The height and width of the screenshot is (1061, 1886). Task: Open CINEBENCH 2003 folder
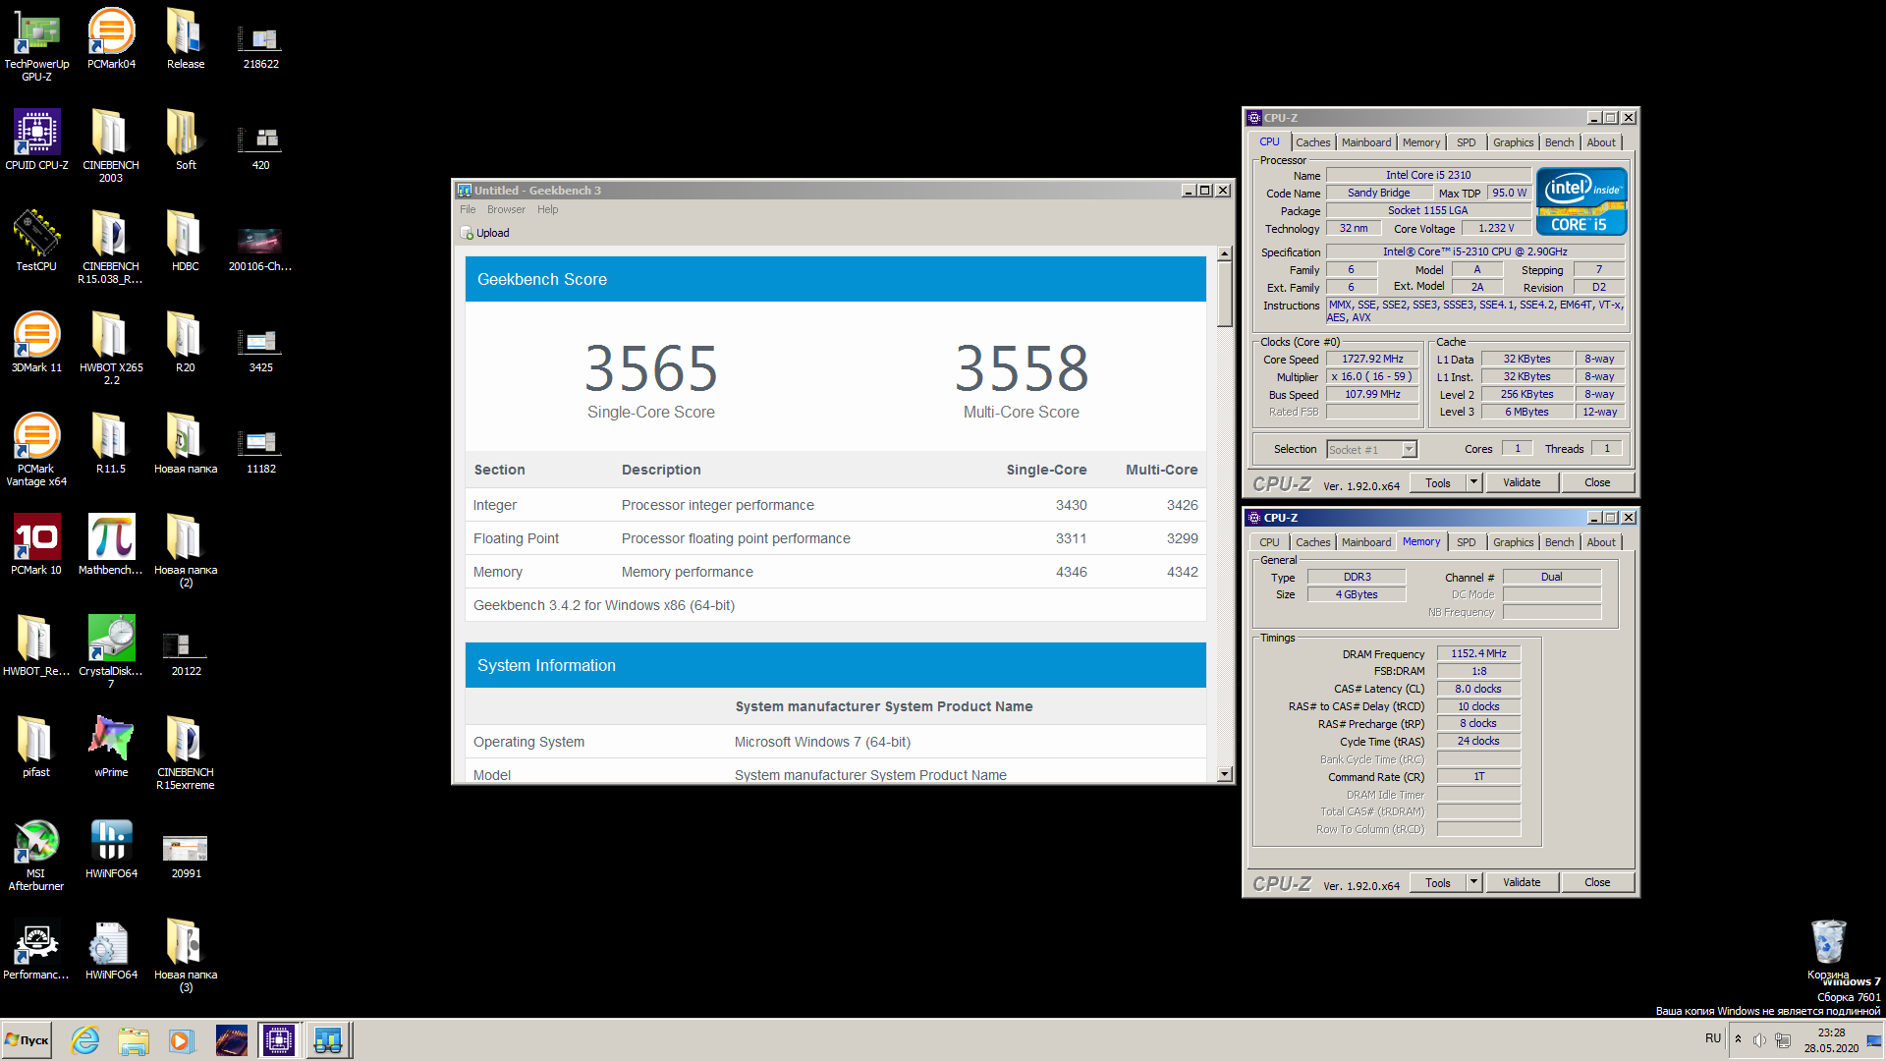click(x=111, y=146)
